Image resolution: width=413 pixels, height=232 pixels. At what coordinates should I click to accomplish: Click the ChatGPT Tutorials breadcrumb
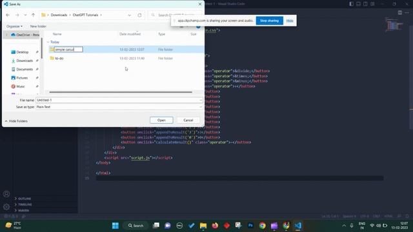pos(85,15)
